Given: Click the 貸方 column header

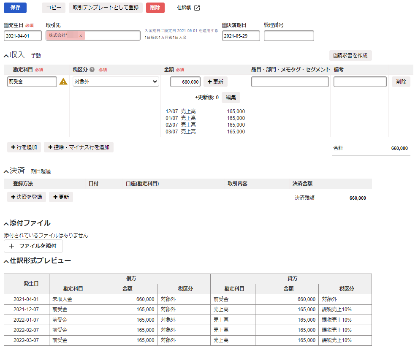Looking at the screenshot, I should [291, 279].
